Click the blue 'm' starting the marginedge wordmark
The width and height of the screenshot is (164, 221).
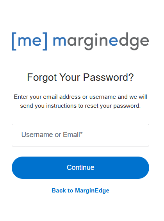[59, 41]
